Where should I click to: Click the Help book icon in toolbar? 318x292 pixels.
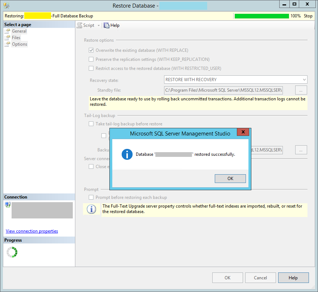click(106, 25)
